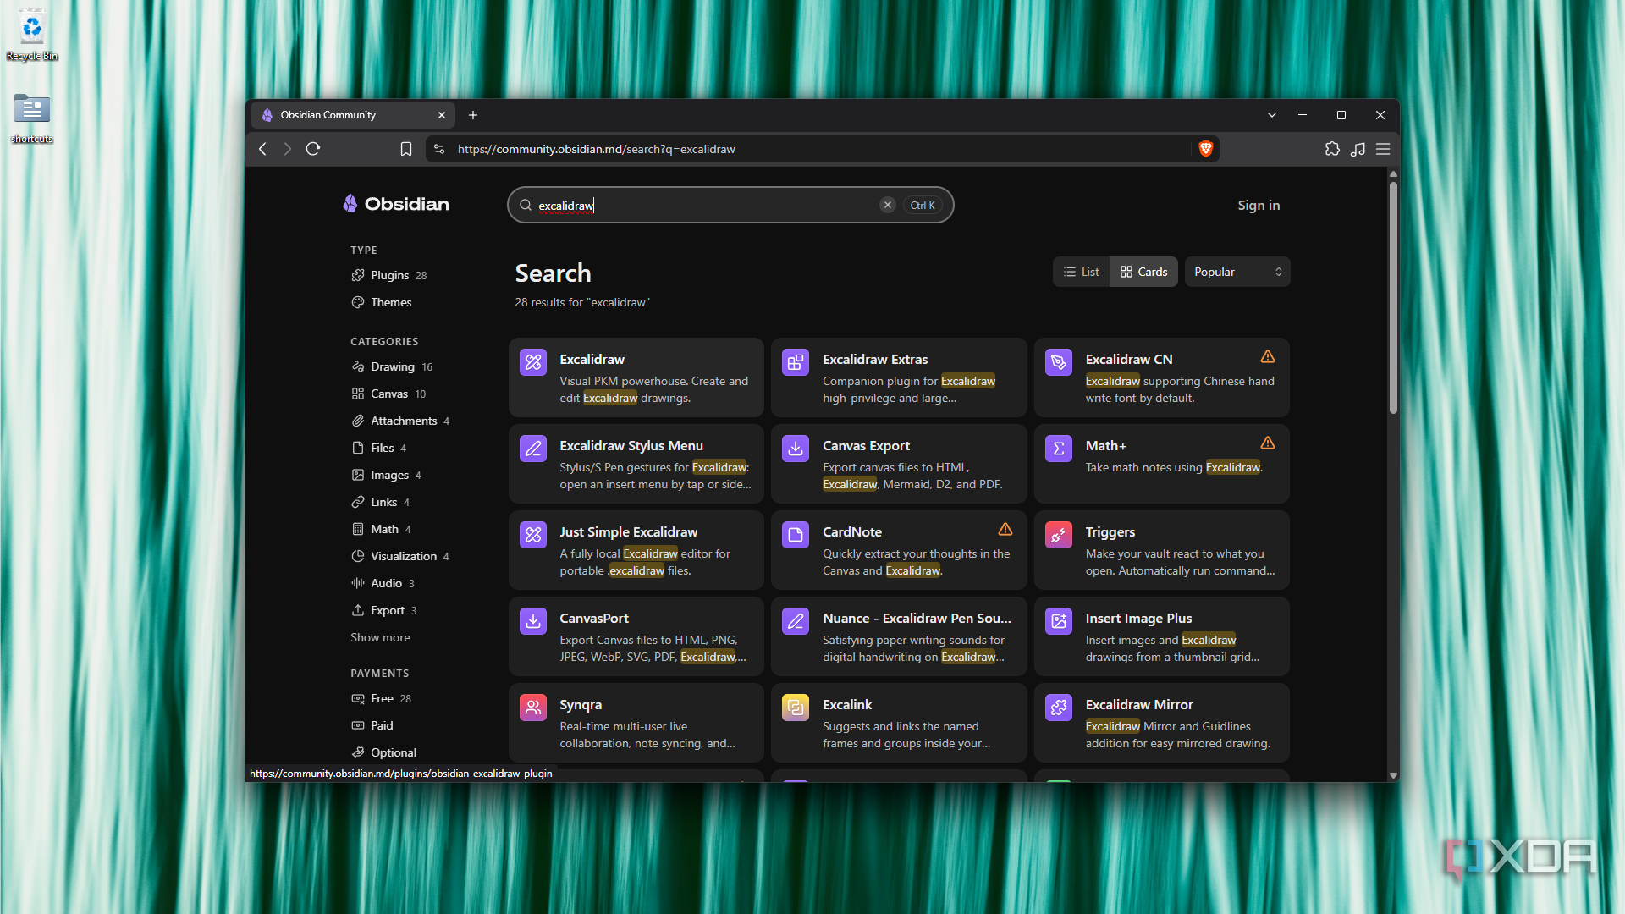Open the browser hamburger menu
1625x914 pixels.
[x=1383, y=149]
